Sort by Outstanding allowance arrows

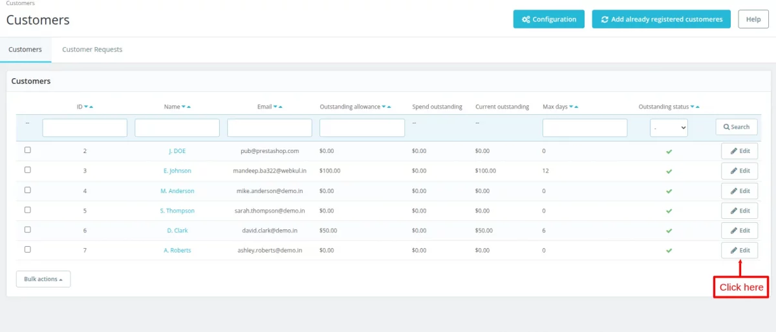click(x=387, y=107)
